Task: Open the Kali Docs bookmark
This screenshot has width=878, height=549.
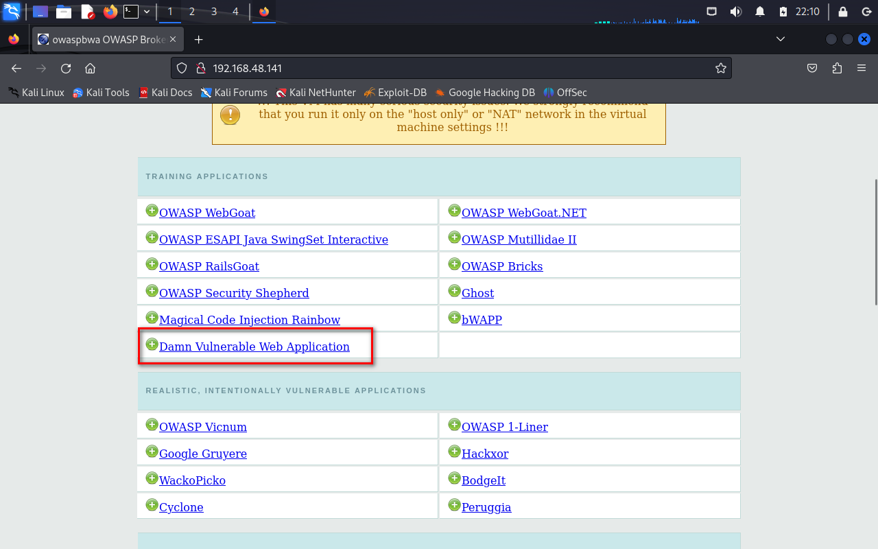Action: (165, 92)
